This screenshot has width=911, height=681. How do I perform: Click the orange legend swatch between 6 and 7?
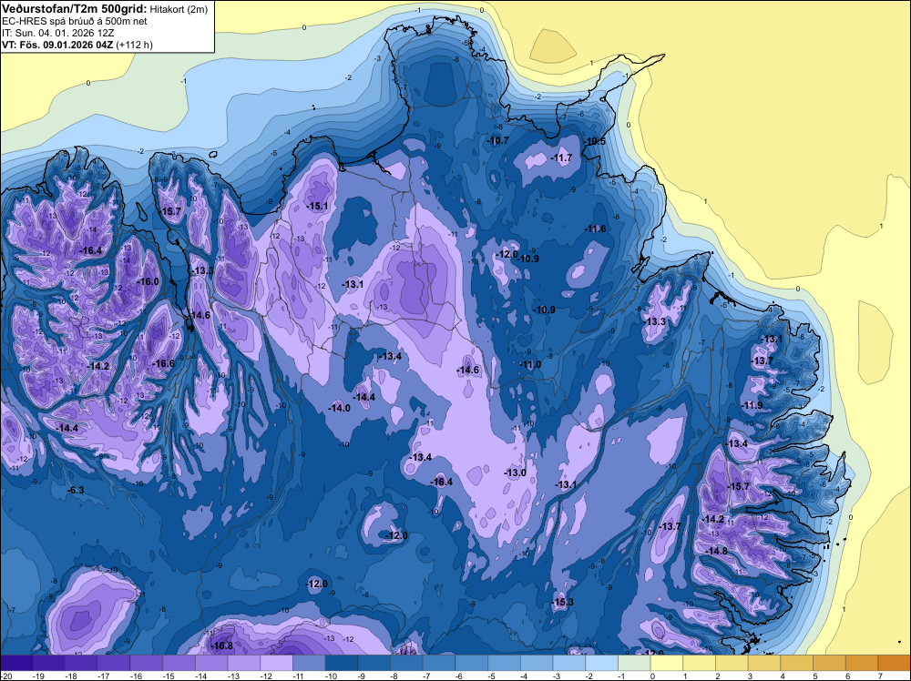coord(862,663)
